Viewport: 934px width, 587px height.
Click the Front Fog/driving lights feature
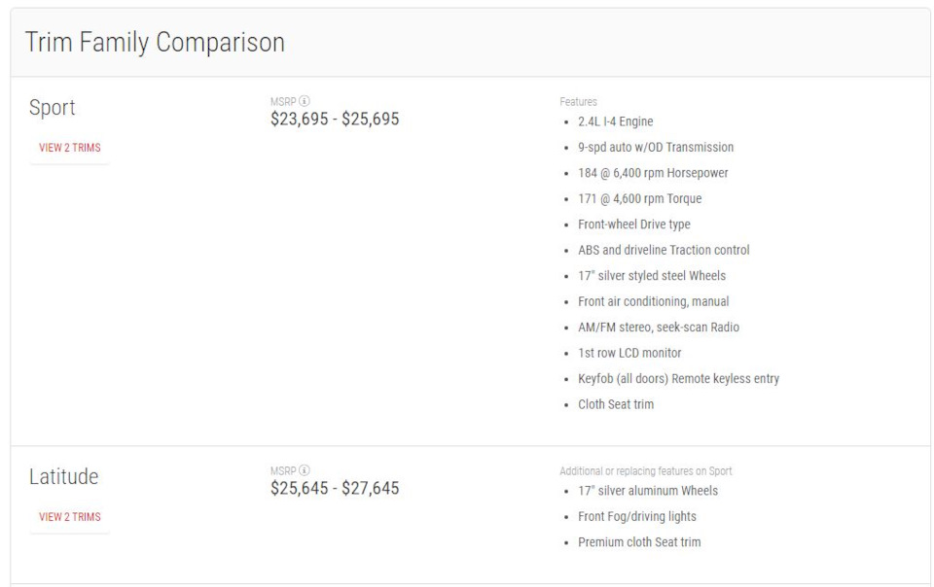(636, 516)
